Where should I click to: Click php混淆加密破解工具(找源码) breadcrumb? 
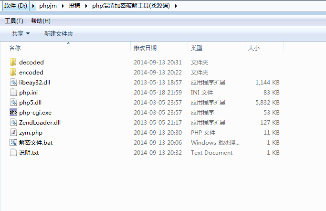click(131, 6)
